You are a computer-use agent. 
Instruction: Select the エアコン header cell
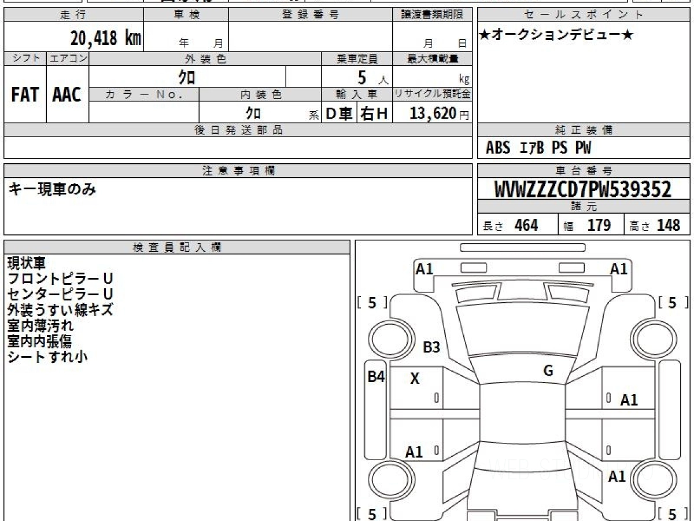pos(68,58)
